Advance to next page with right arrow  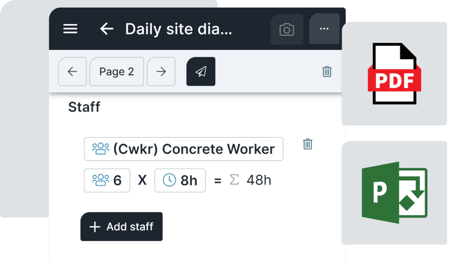click(x=161, y=72)
